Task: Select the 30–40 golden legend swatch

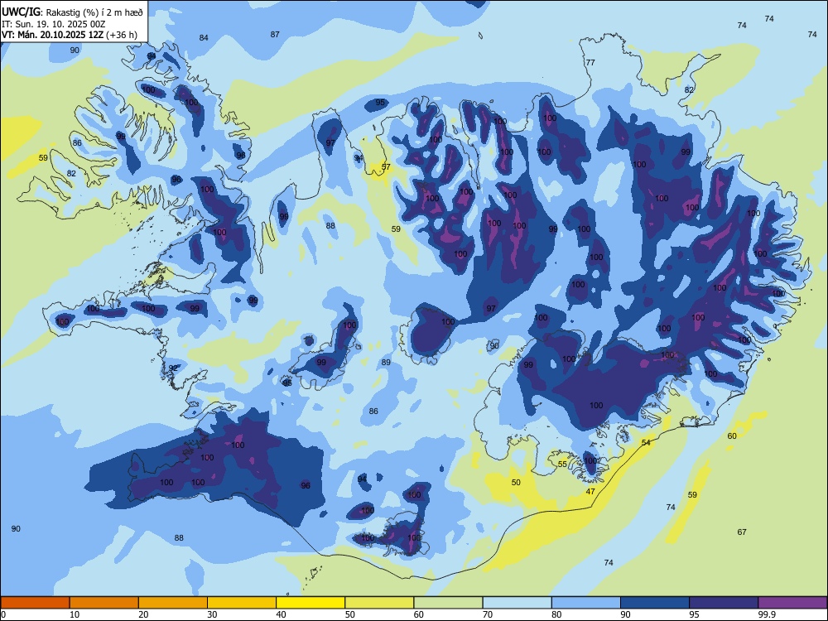Action: [x=242, y=603]
